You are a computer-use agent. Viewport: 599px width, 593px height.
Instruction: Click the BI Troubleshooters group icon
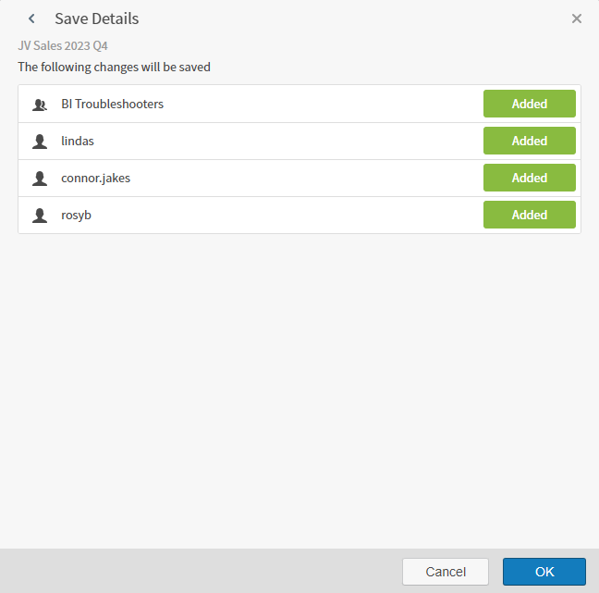click(39, 105)
